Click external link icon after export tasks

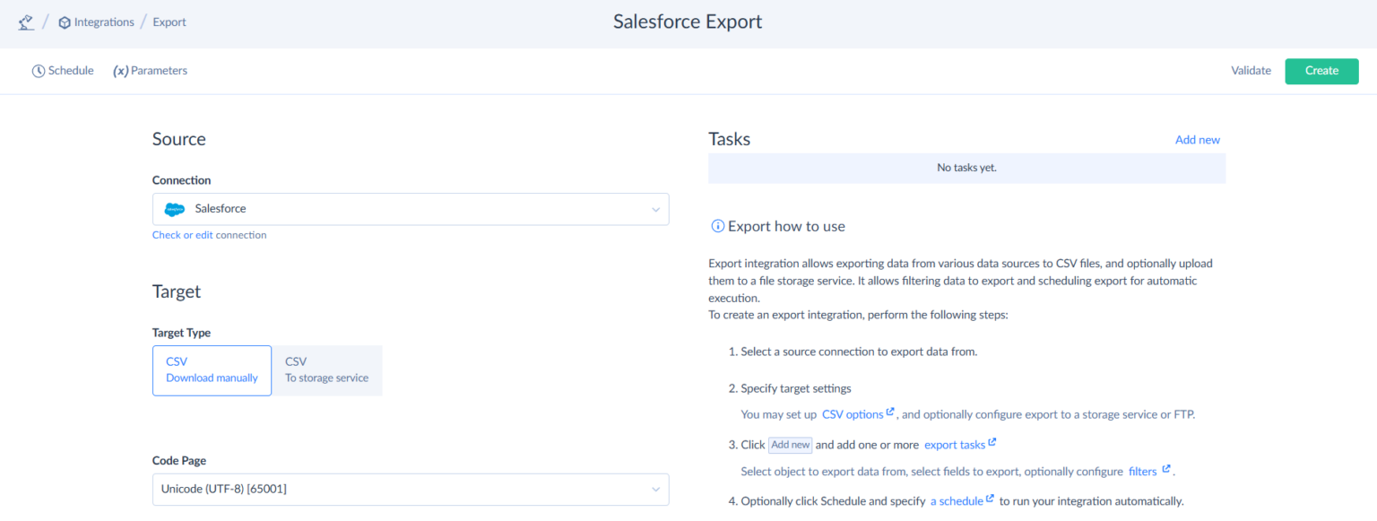pos(992,443)
